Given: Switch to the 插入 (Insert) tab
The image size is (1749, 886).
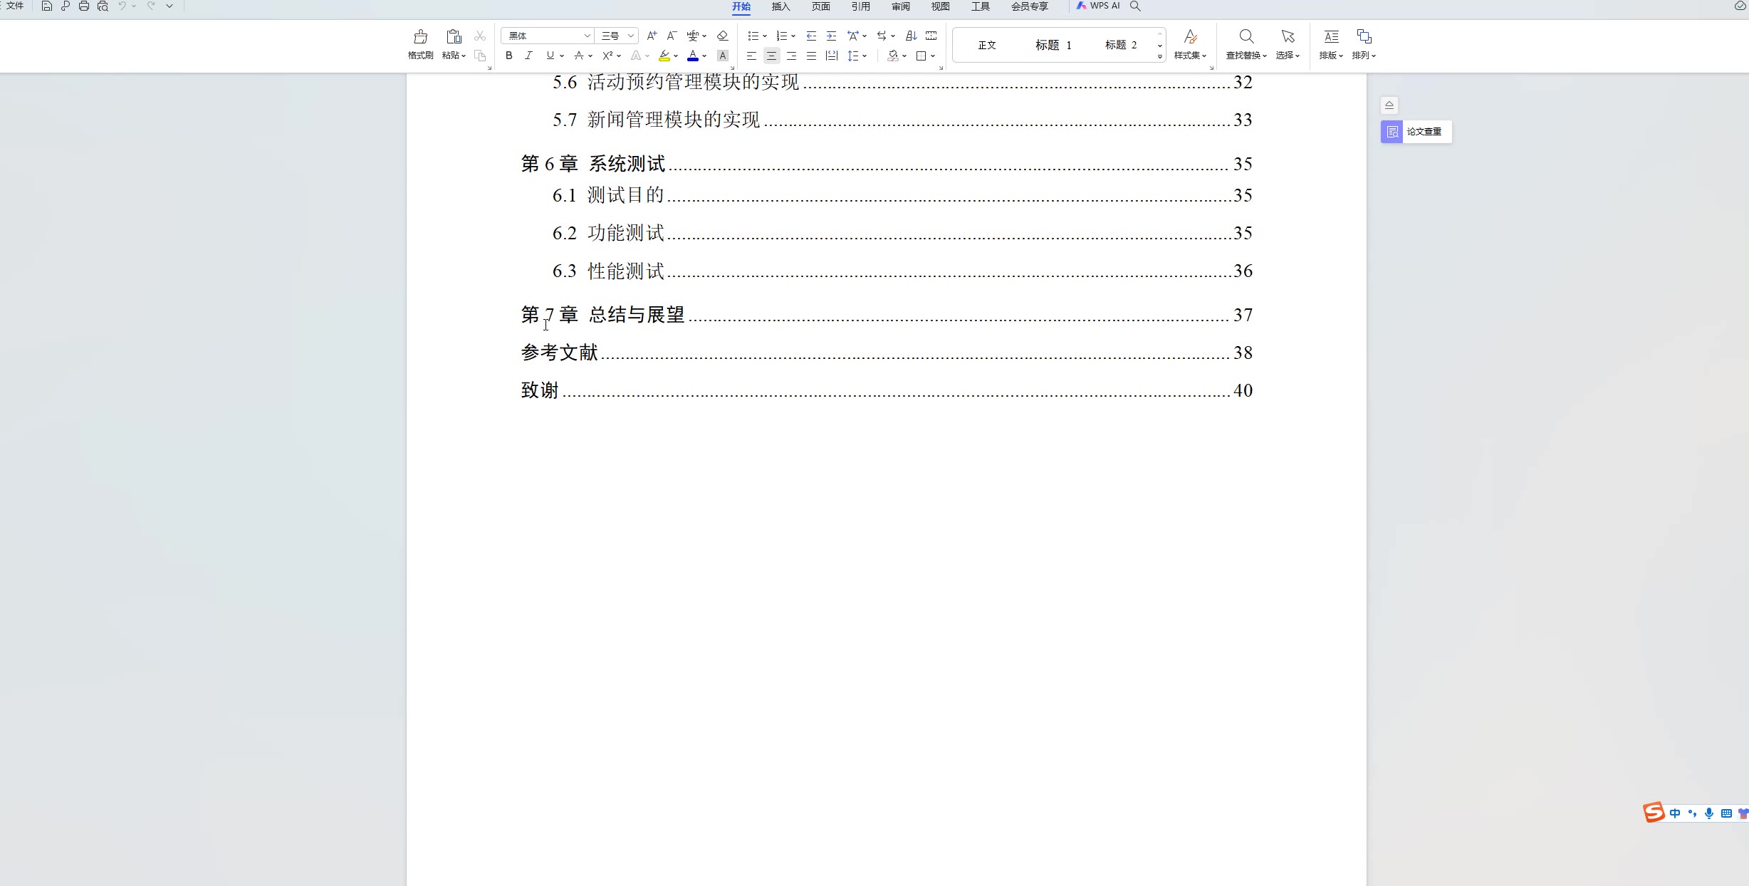Looking at the screenshot, I should click(780, 6).
